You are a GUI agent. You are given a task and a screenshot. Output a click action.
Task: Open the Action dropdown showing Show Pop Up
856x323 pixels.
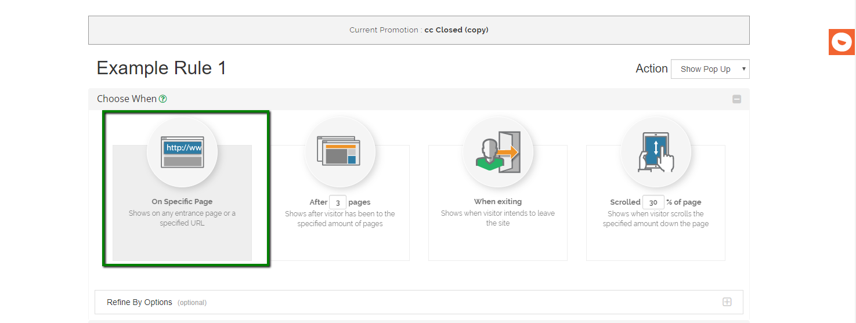710,69
